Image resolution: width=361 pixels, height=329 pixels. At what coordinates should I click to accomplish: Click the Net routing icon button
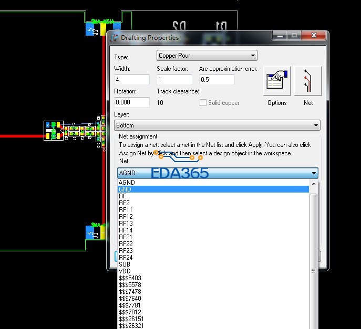pyautogui.click(x=308, y=81)
